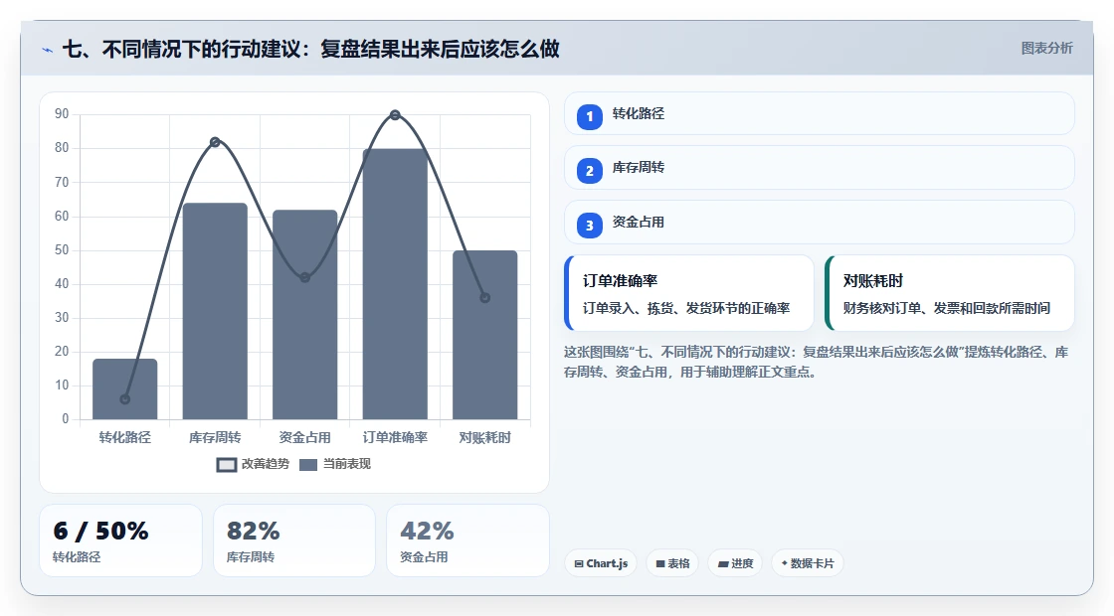The width and height of the screenshot is (1114, 616).
Task: Click the 数据卡片 tag
Action: [x=808, y=563]
